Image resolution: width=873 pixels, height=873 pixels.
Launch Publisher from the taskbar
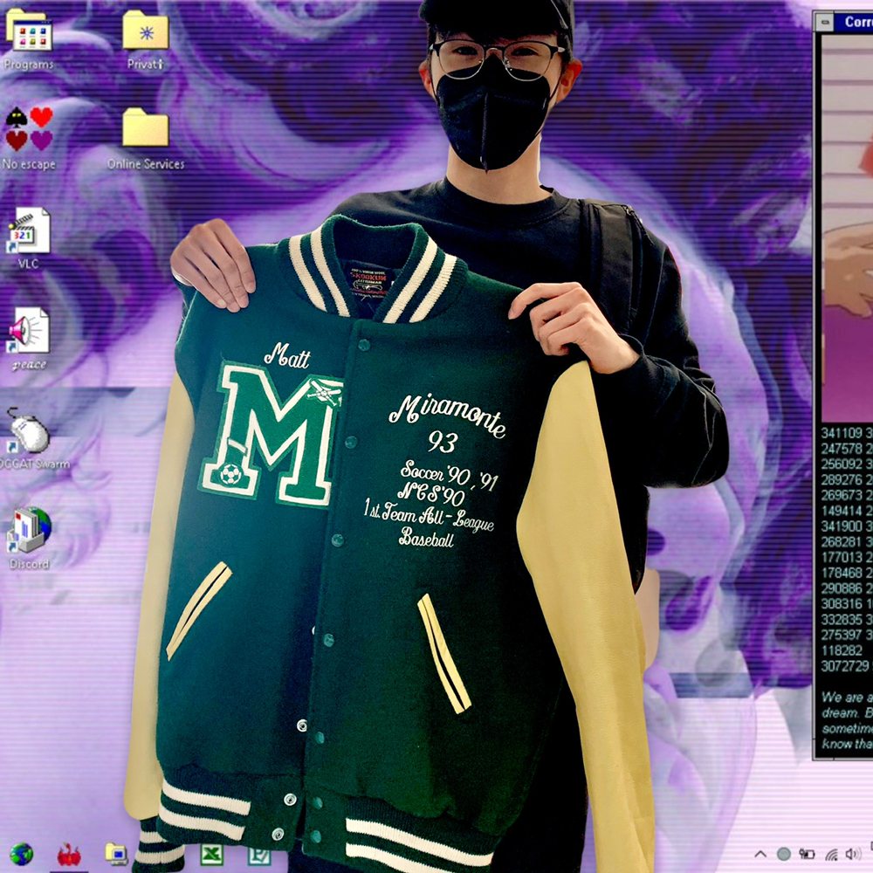(x=258, y=854)
